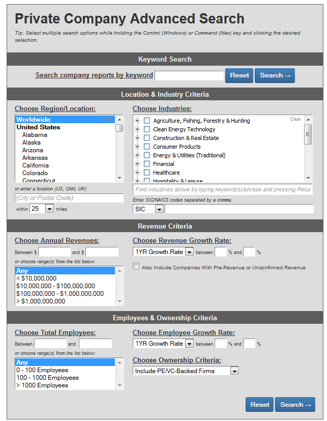Click the bottom Reset button

[259, 405]
